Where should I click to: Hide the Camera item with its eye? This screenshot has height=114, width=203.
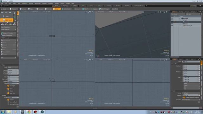[x=172, y=24]
